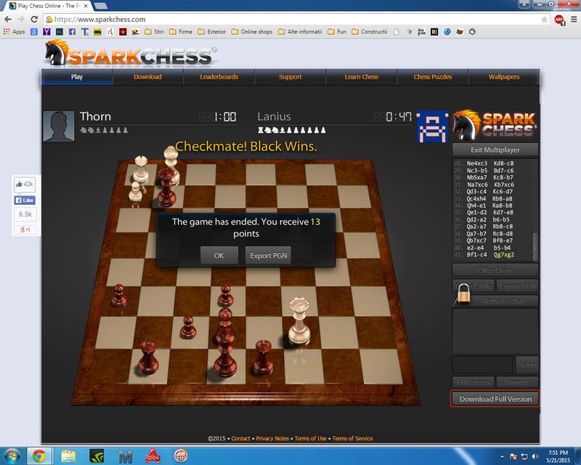The width and height of the screenshot is (581, 465).
Task: Click Download Full Version button
Action: [495, 399]
